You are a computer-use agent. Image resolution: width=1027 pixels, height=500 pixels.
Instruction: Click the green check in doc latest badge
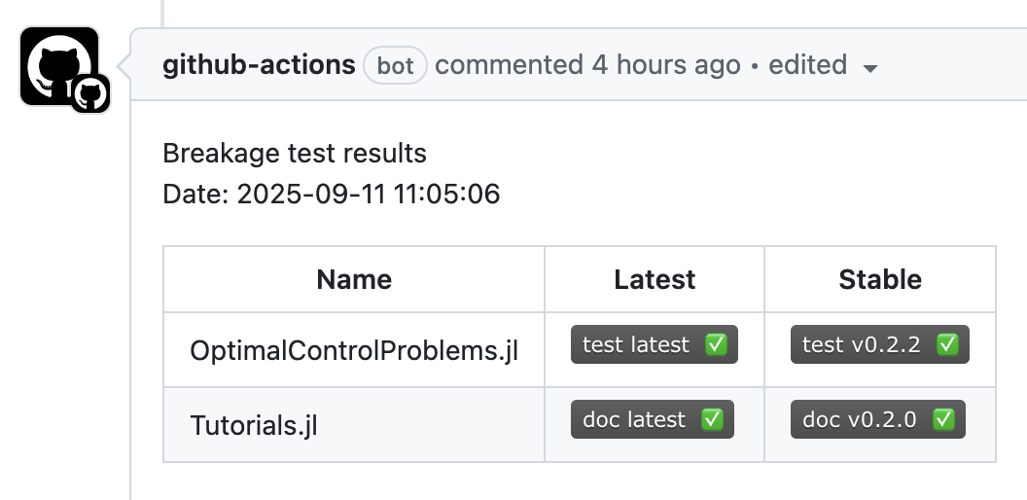click(712, 419)
